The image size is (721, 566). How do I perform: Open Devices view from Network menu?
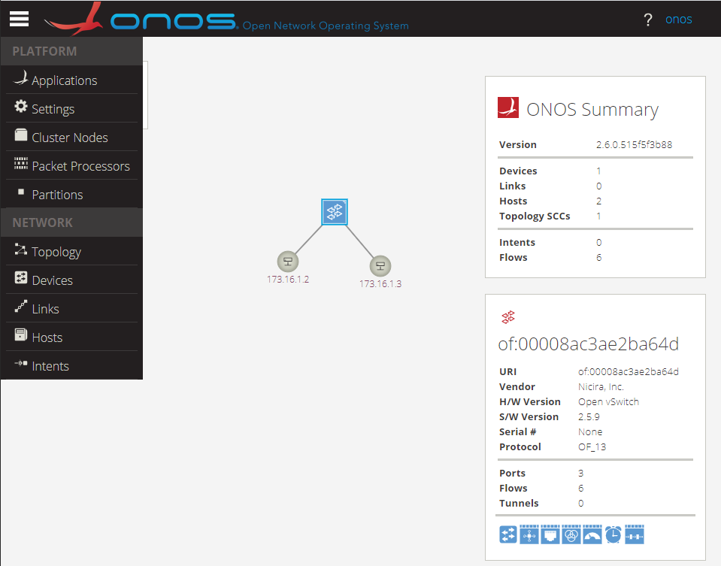click(71, 280)
